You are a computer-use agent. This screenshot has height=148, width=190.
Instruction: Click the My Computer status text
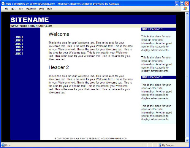pyautogui.click(x=169, y=145)
